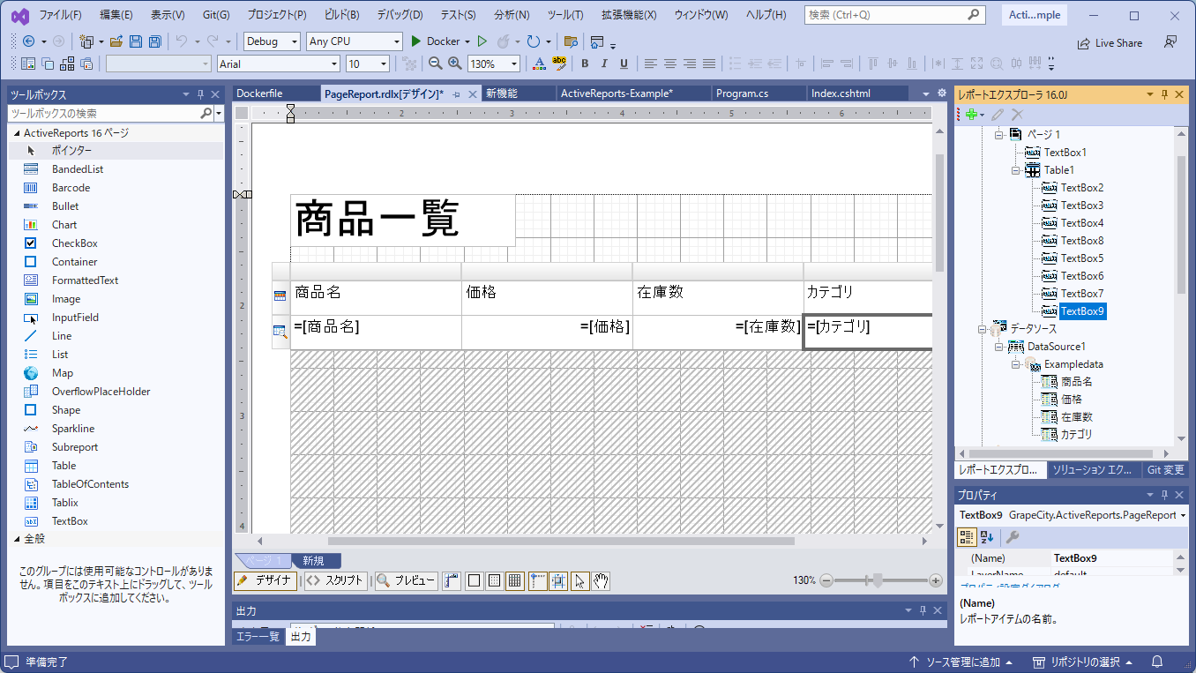Toggle the hide grid button
The width and height of the screenshot is (1196, 673).
click(474, 580)
